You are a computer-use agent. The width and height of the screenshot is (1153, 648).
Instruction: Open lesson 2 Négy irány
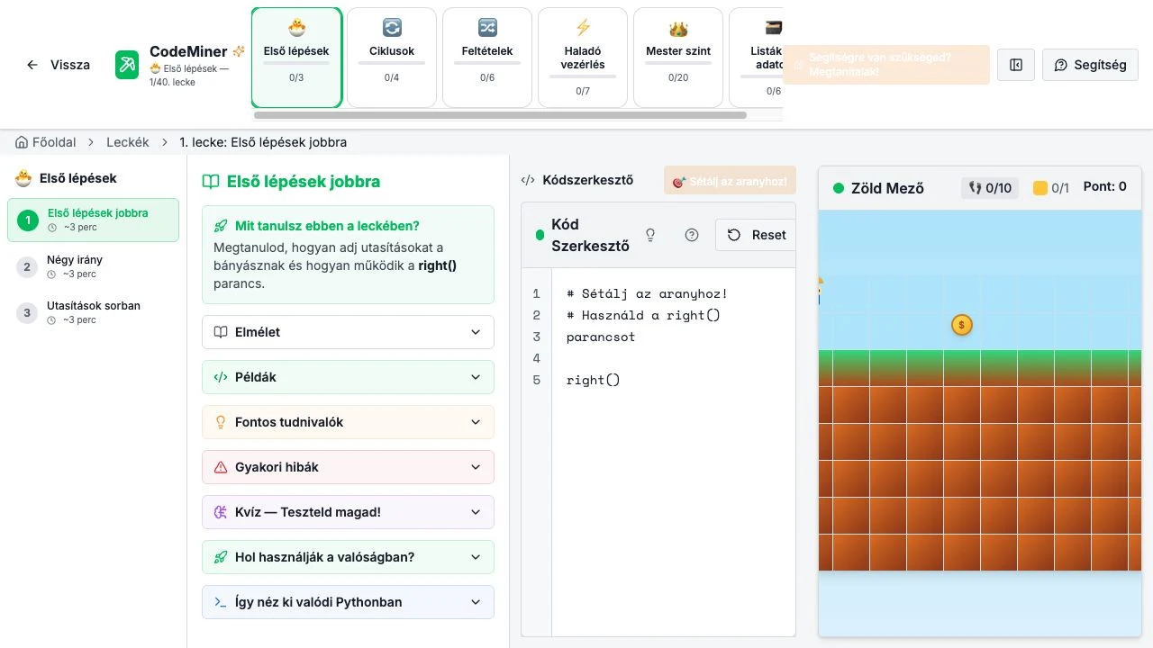(93, 266)
